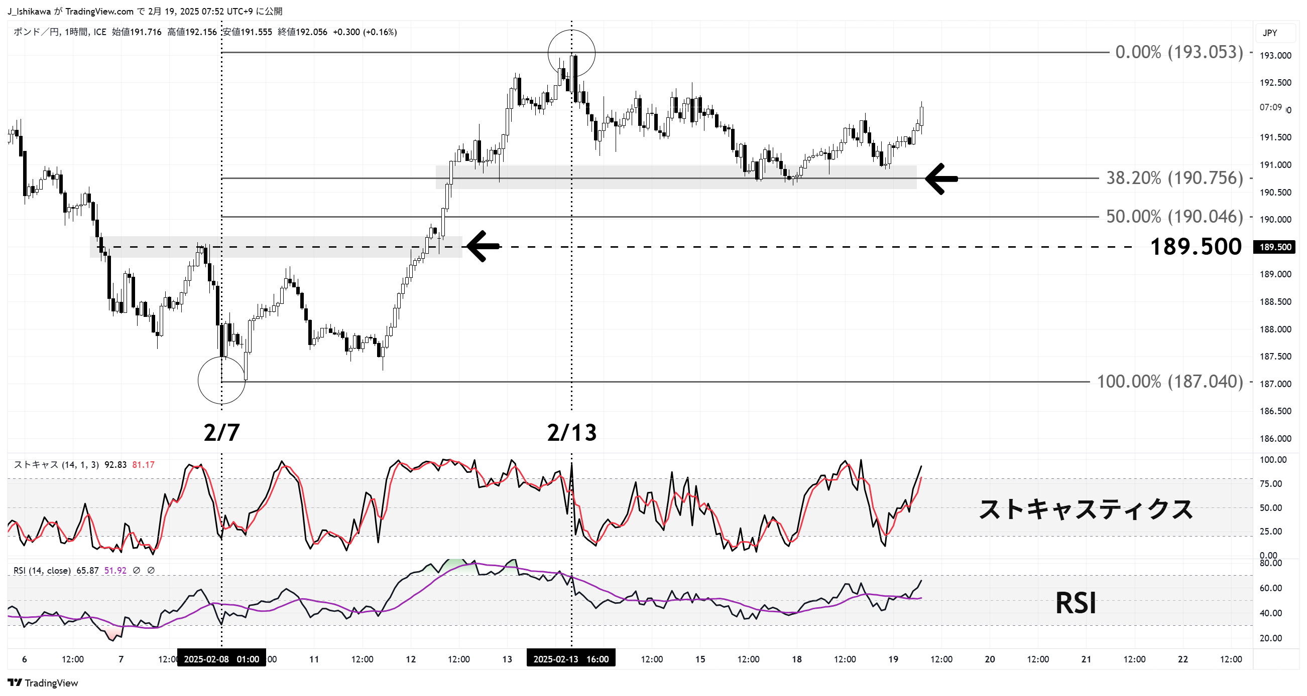The image size is (1307, 696).
Task: Click the RSI value 65.87
Action: pos(87,570)
